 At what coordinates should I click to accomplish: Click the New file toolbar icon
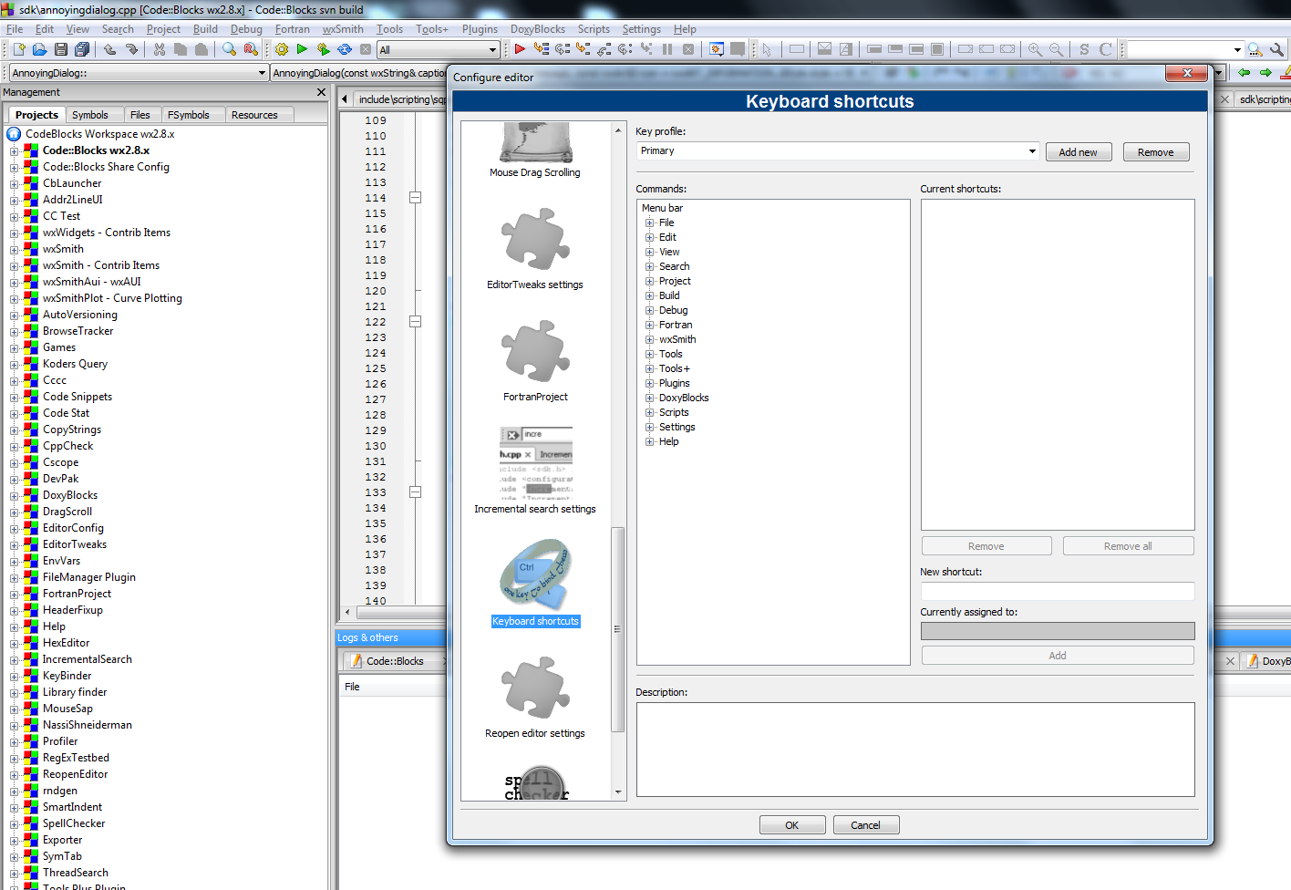coord(18,49)
